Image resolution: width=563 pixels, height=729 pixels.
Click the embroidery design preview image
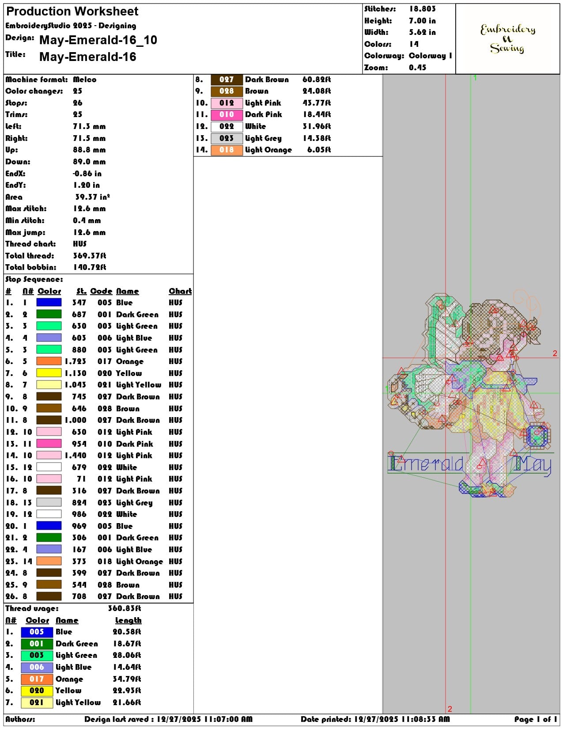tap(471, 395)
